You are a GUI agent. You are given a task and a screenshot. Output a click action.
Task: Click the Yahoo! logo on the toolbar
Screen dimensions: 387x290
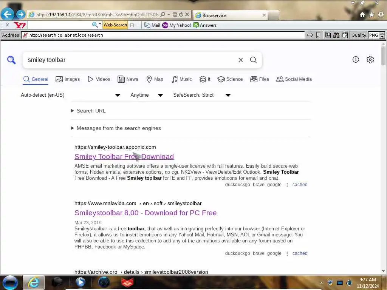(20, 25)
